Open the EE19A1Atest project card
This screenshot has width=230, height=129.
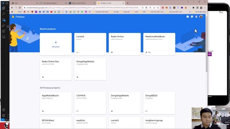point(56,123)
